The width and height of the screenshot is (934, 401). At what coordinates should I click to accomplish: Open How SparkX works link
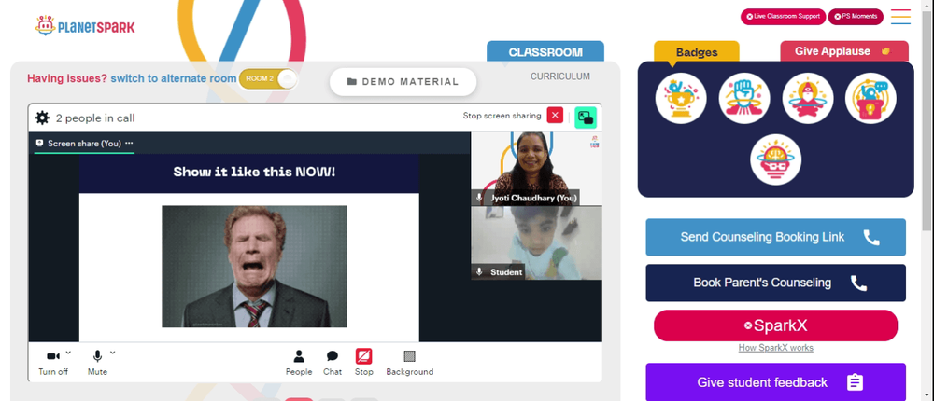[x=775, y=348]
